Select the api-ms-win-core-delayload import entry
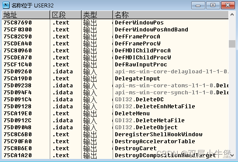 [x=172, y=72]
